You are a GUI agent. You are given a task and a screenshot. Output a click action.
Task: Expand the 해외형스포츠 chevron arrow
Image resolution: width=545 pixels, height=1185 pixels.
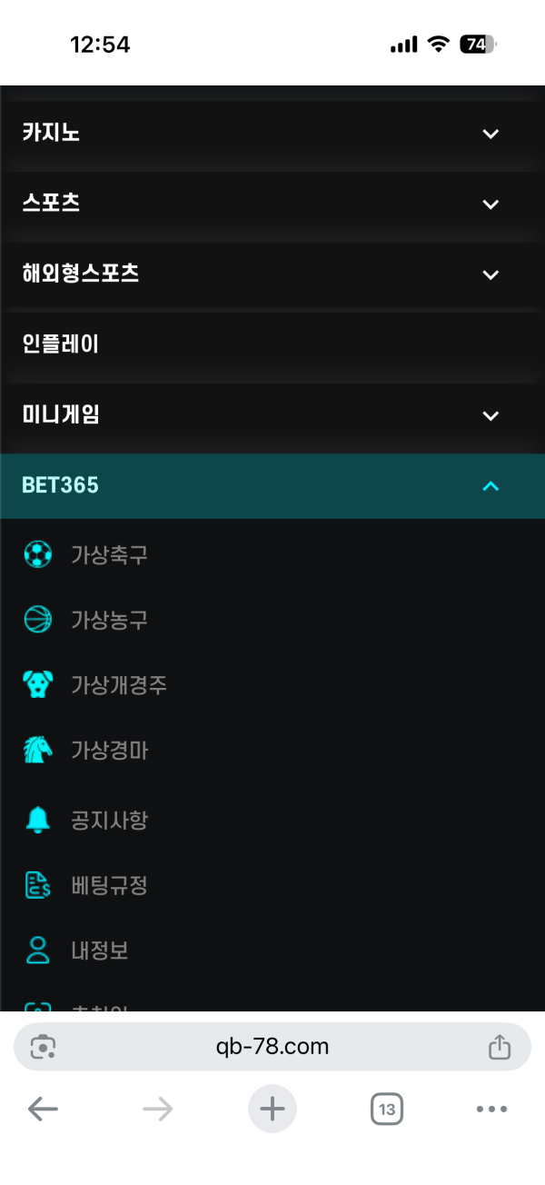[x=490, y=274]
